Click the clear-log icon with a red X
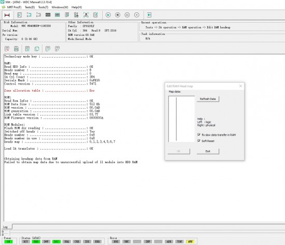Image resolution: width=285 pixels, height=245 pixels. point(7,49)
